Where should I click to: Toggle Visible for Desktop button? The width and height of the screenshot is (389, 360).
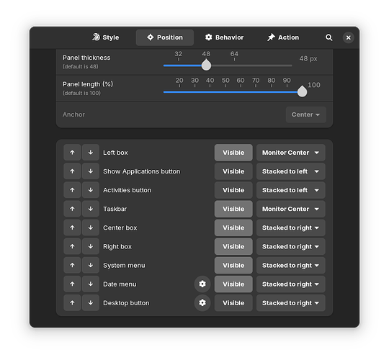click(x=233, y=302)
